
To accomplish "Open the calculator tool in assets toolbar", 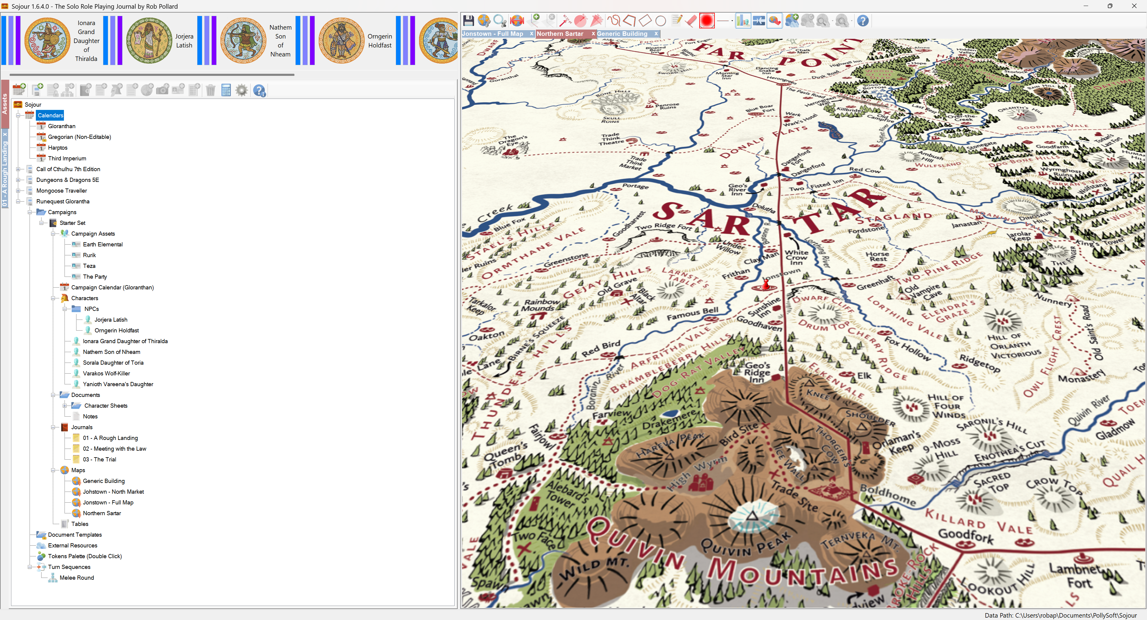I will [226, 90].
